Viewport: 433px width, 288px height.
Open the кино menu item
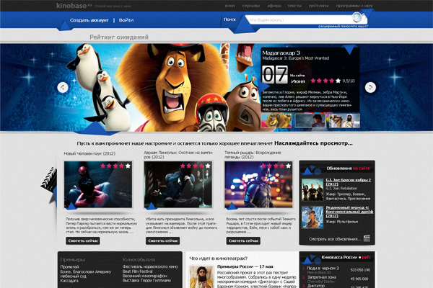coord(229,6)
